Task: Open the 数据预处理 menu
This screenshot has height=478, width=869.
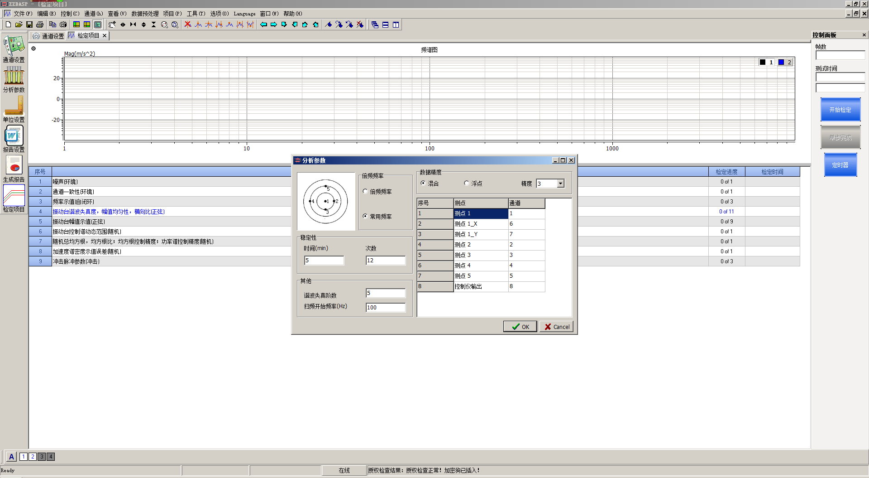Action: (x=145, y=14)
